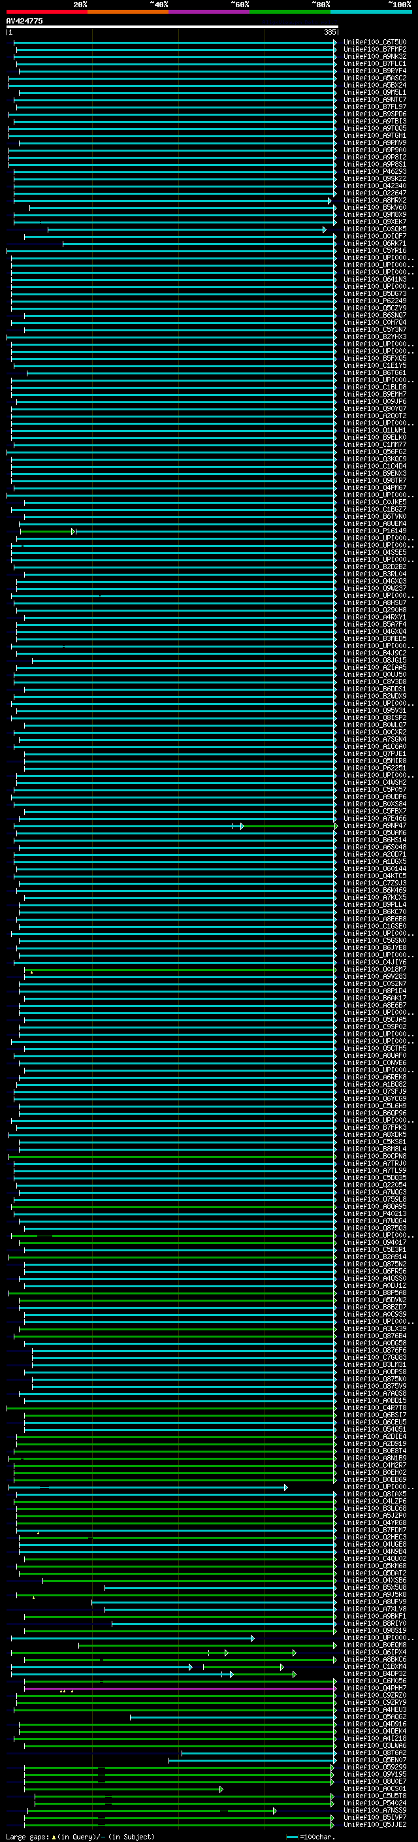Click the red ~20% identity legend segment
The height and width of the screenshot is (1842, 418).
[x=46, y=12]
